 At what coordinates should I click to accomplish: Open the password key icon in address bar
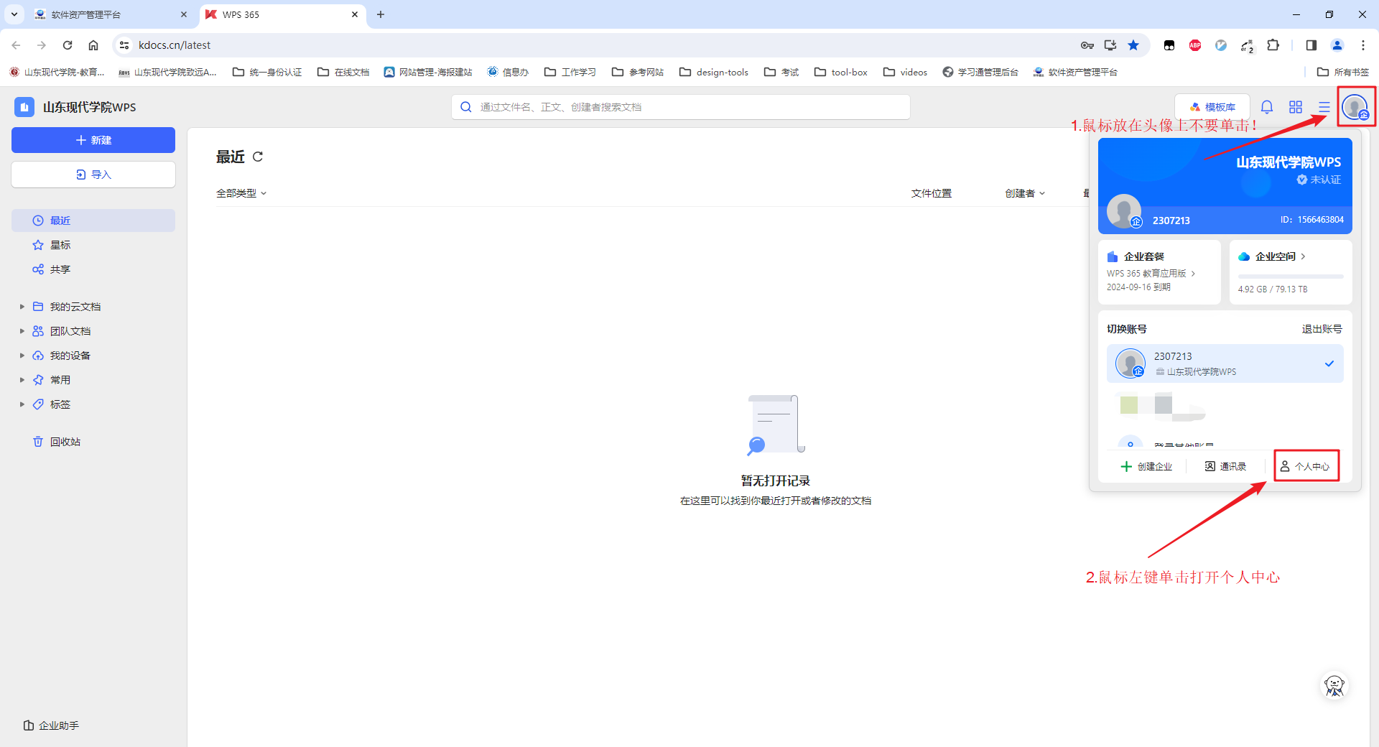(x=1087, y=45)
